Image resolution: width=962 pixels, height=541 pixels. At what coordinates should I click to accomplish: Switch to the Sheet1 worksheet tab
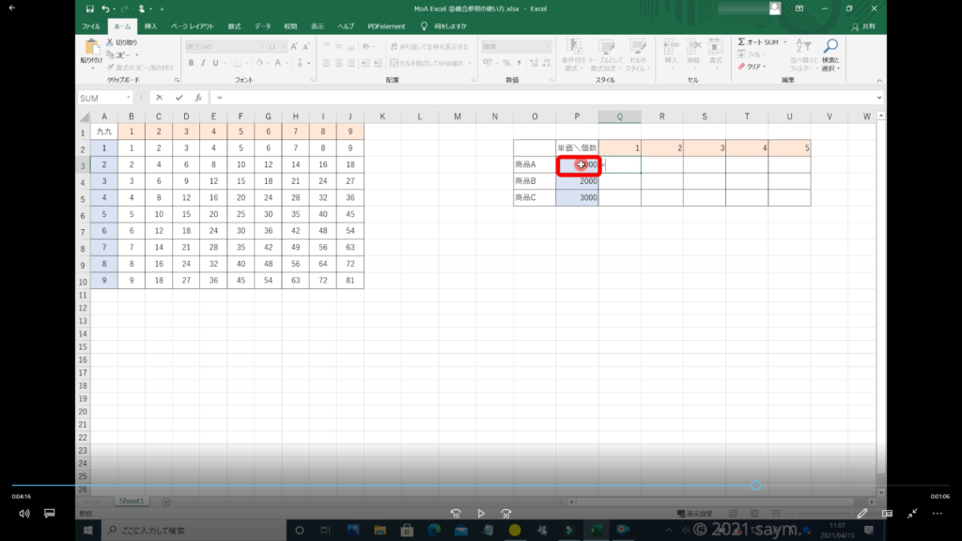coord(132,502)
